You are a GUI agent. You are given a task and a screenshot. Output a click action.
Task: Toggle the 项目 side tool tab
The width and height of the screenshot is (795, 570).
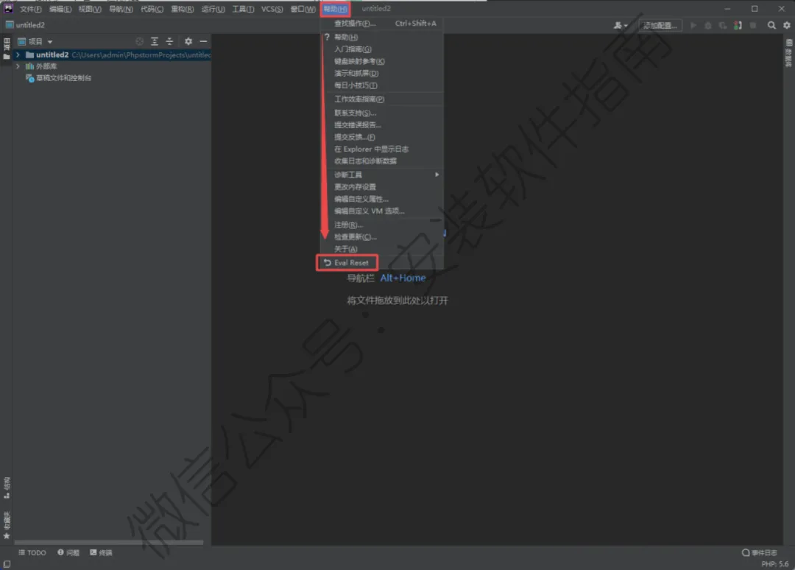point(7,49)
